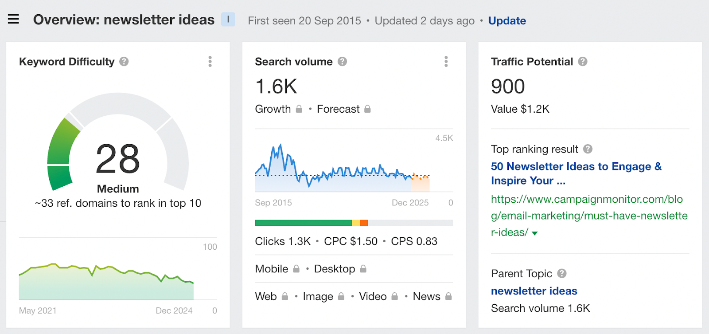Open Search volume card options menu
The image size is (709, 334).
click(x=446, y=62)
